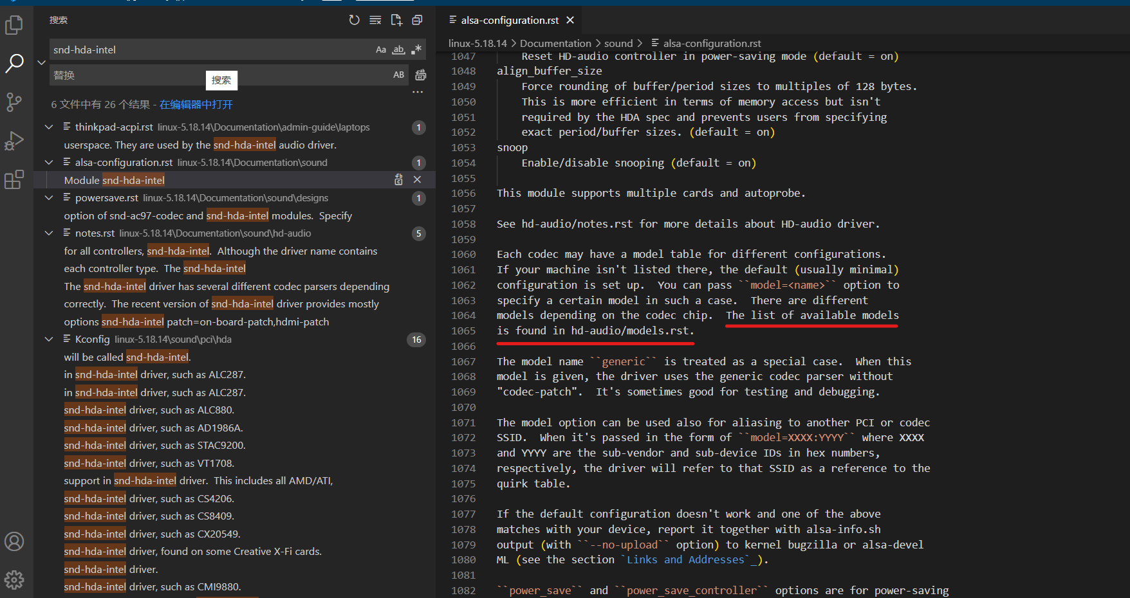1130x598 pixels.
Task: Open the Explorer view in activity bar
Action: (14, 25)
